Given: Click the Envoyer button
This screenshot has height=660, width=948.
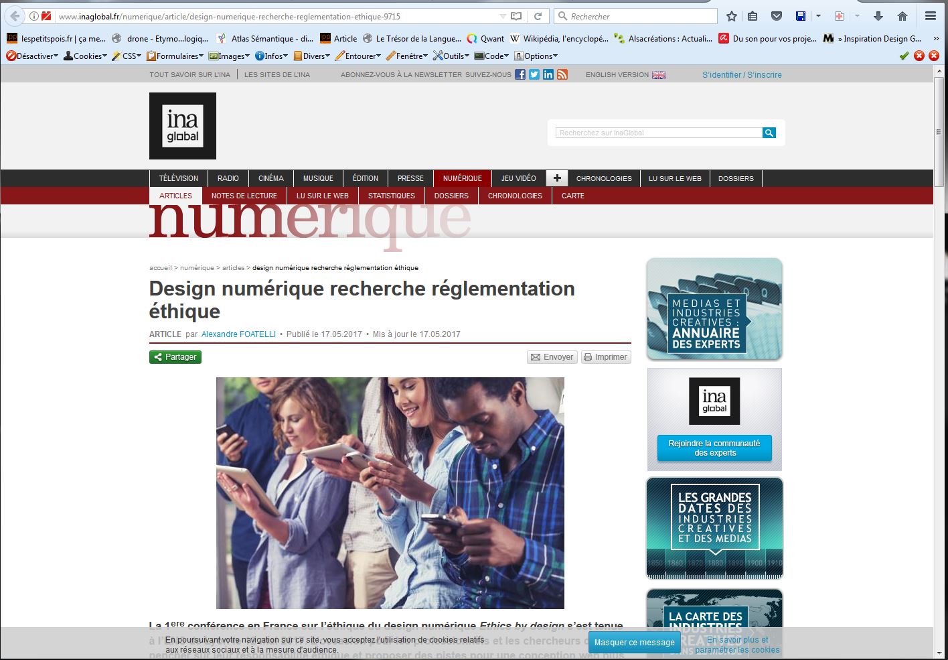Looking at the screenshot, I should 552,357.
